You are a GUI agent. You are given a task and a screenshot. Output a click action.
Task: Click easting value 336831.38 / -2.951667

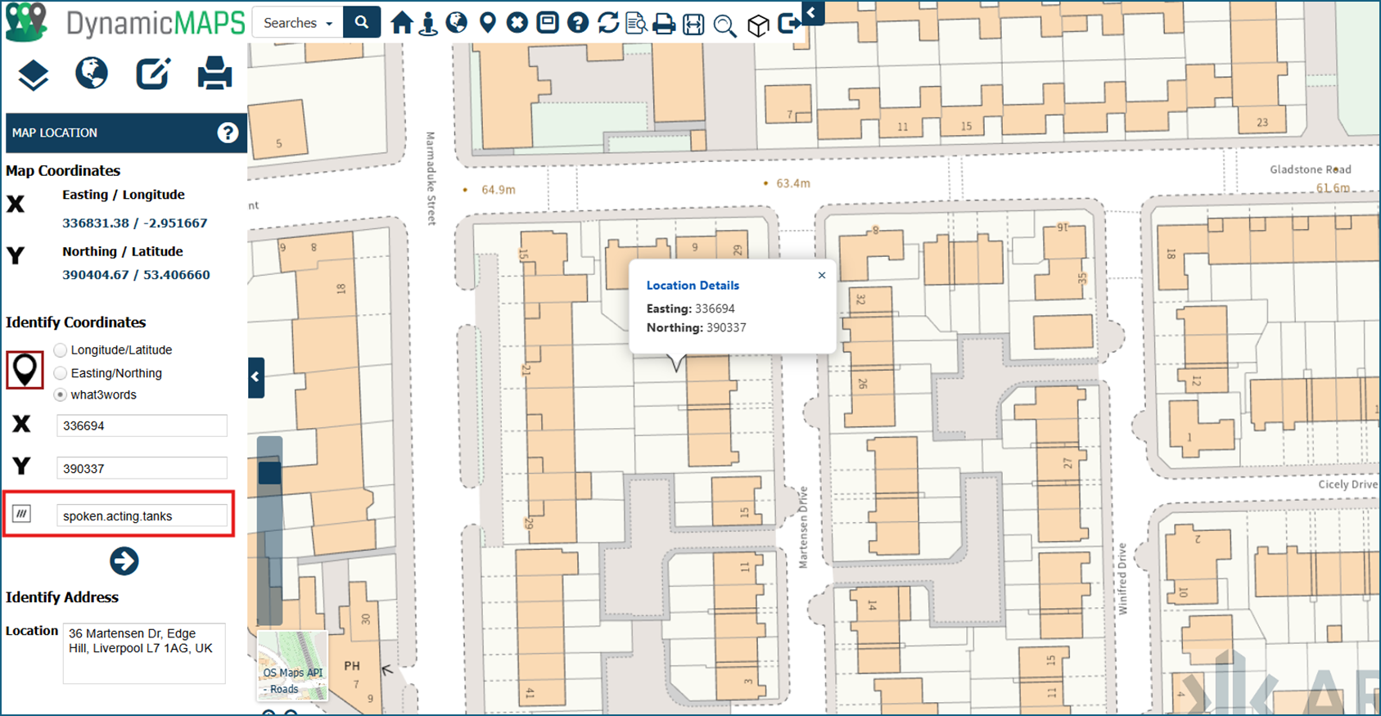(135, 223)
